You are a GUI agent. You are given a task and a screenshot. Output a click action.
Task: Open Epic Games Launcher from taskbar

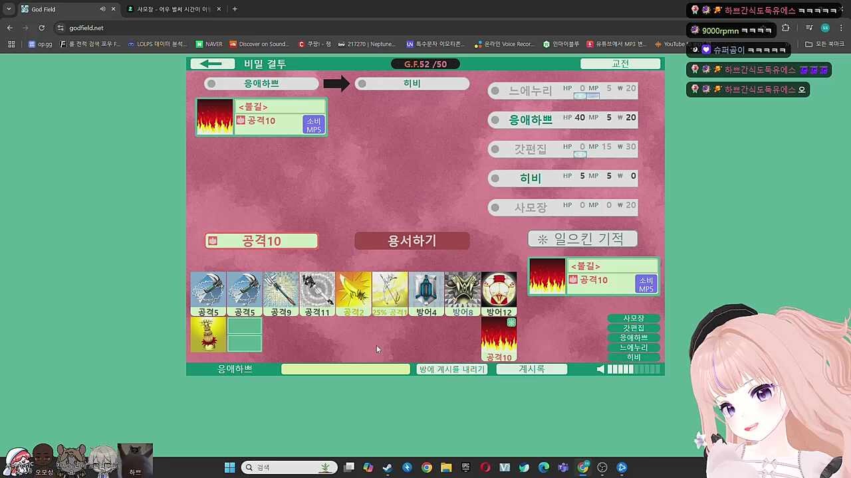click(x=465, y=467)
